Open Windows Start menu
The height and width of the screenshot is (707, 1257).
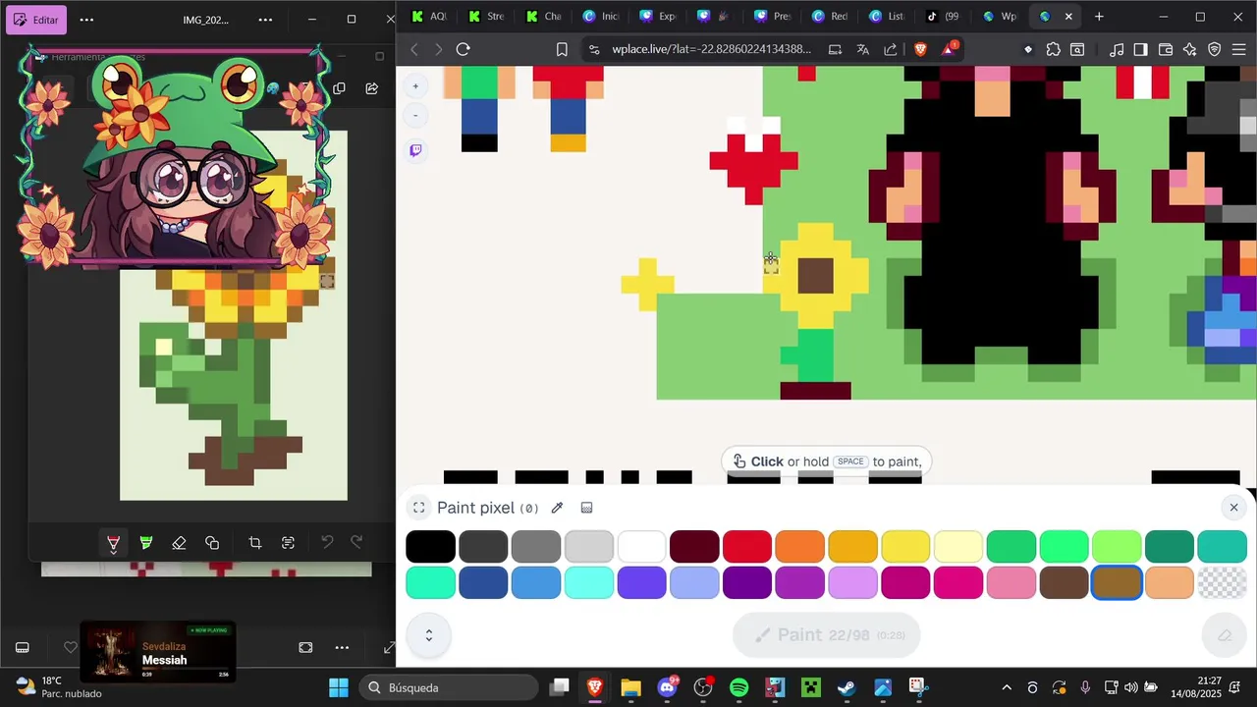click(338, 687)
